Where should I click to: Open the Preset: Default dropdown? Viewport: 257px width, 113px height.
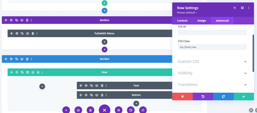pyautogui.click(x=187, y=13)
